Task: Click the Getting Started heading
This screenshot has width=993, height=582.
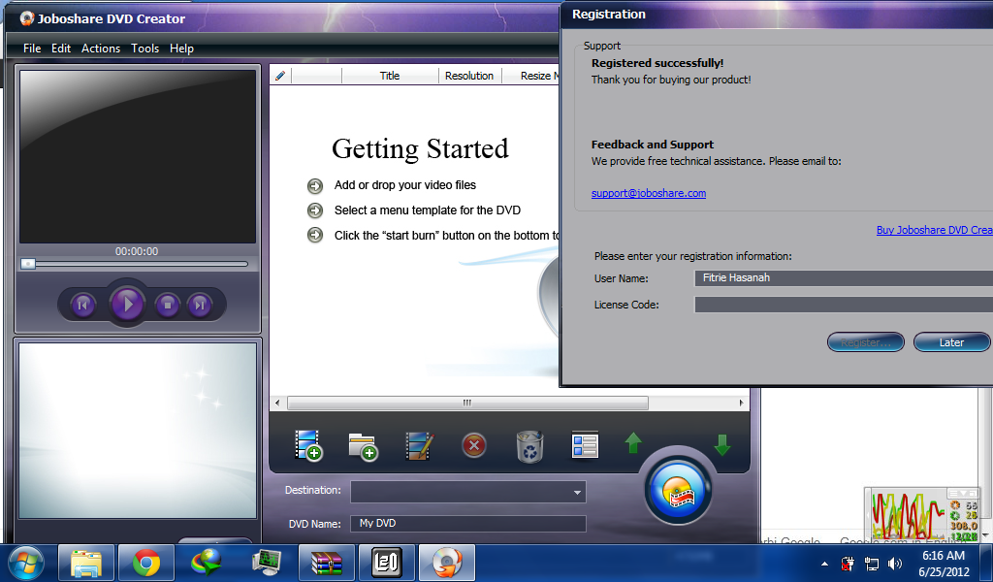Action: click(420, 148)
